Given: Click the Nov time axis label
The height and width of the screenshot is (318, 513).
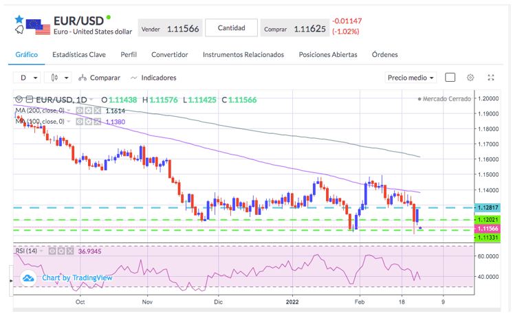Looking at the screenshot, I should [x=147, y=302].
